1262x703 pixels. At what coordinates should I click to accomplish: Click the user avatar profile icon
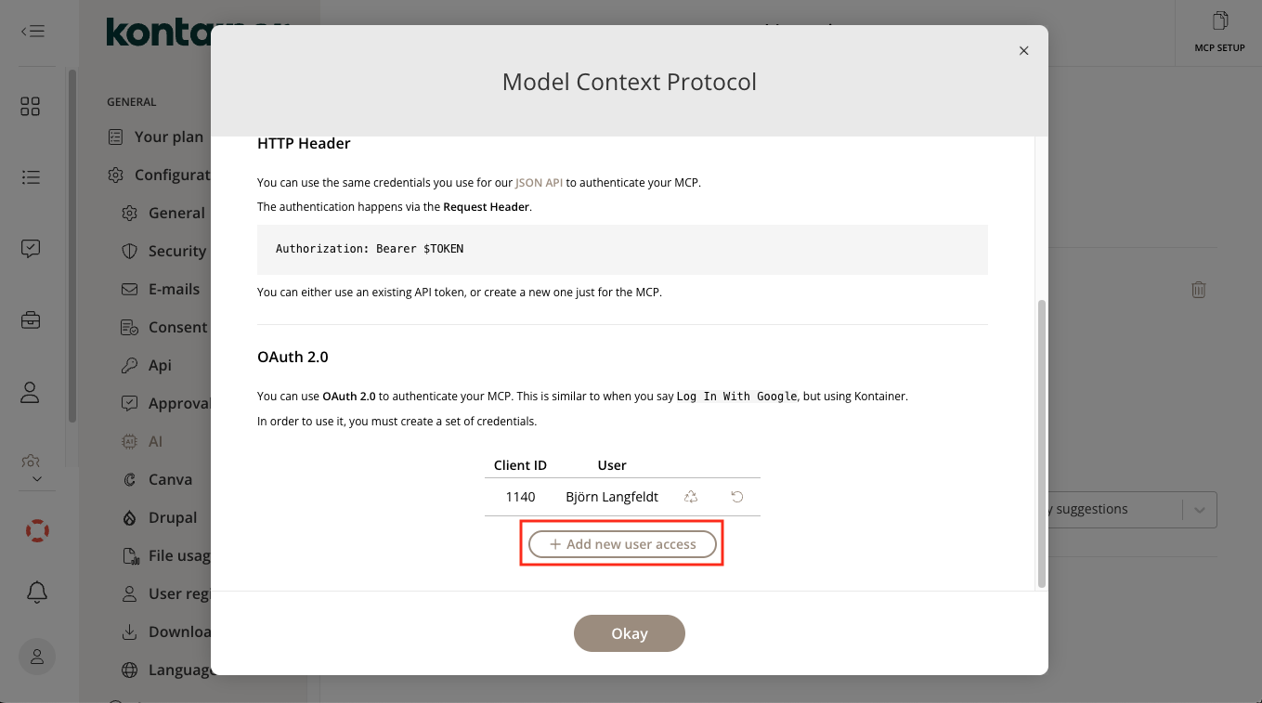pos(37,657)
